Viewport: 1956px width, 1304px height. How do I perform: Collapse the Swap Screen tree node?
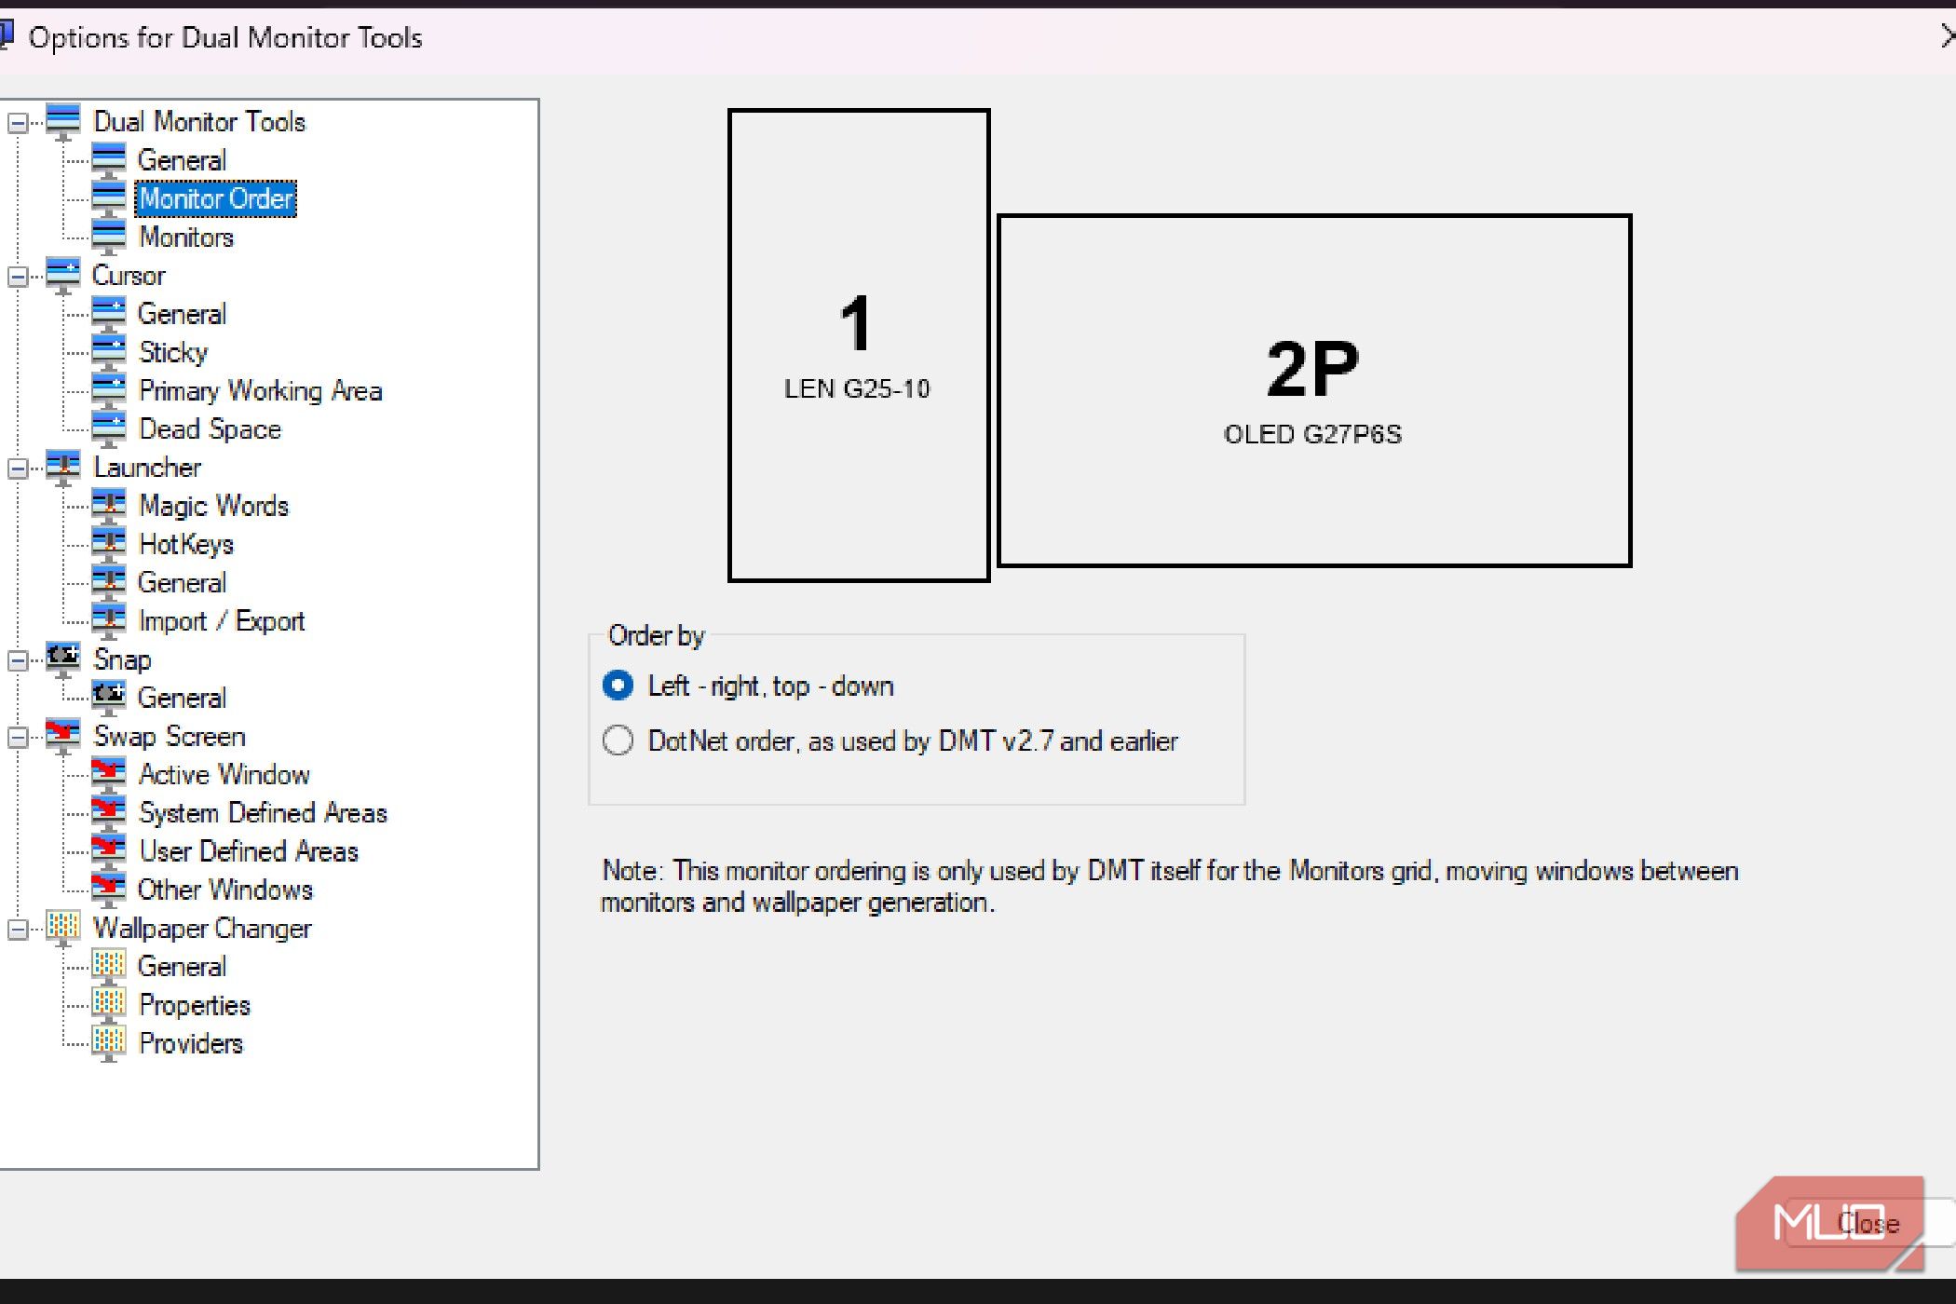click(x=17, y=737)
